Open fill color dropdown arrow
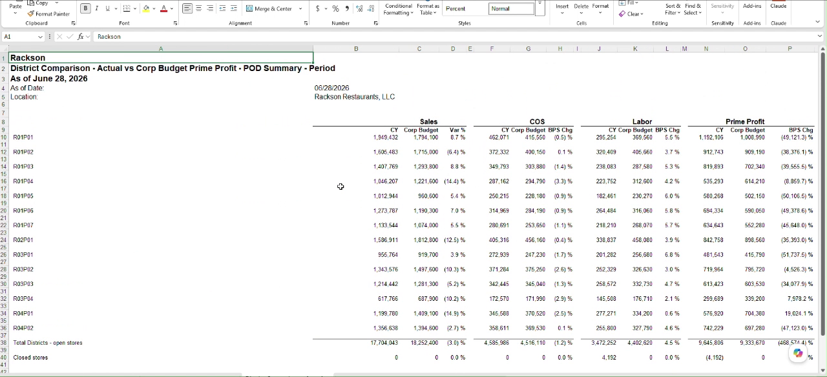Image resolution: width=827 pixels, height=377 pixels. 154,8
